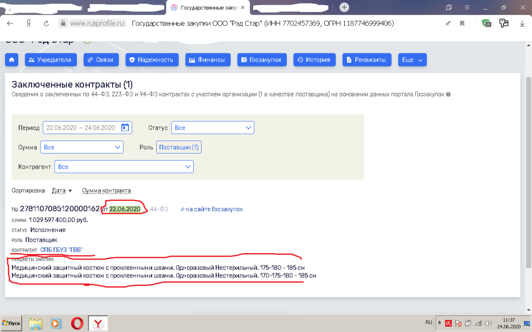Viewport: 532px width, 332px height.
Task: Go back using the browser back arrow
Action: pos(11,23)
